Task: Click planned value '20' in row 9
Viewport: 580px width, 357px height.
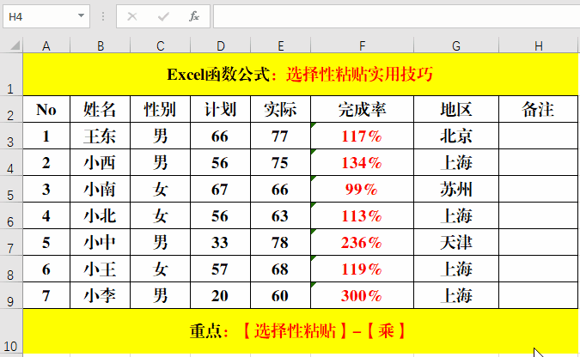Action: pyautogui.click(x=221, y=295)
